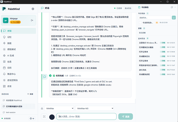This screenshot has height=122, width=178.
Task: Select scheduled task 打开酷狗音乐播放
Action: 146,47
